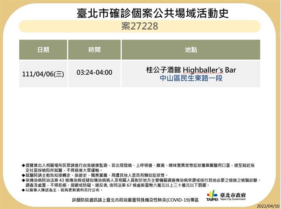Click the first notice starting 提醒曾出入相關場所
Viewport: 281px width, 209px height.
point(138,167)
